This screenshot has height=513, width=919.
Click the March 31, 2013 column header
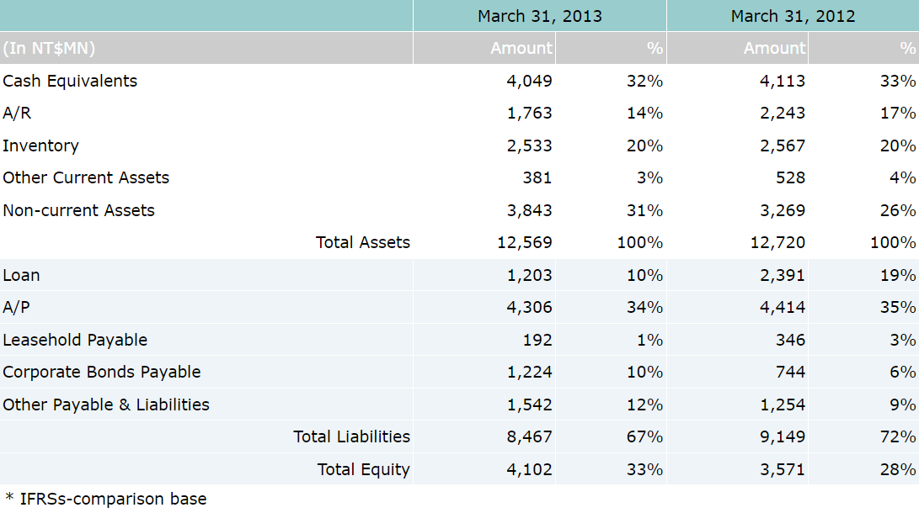click(x=539, y=16)
